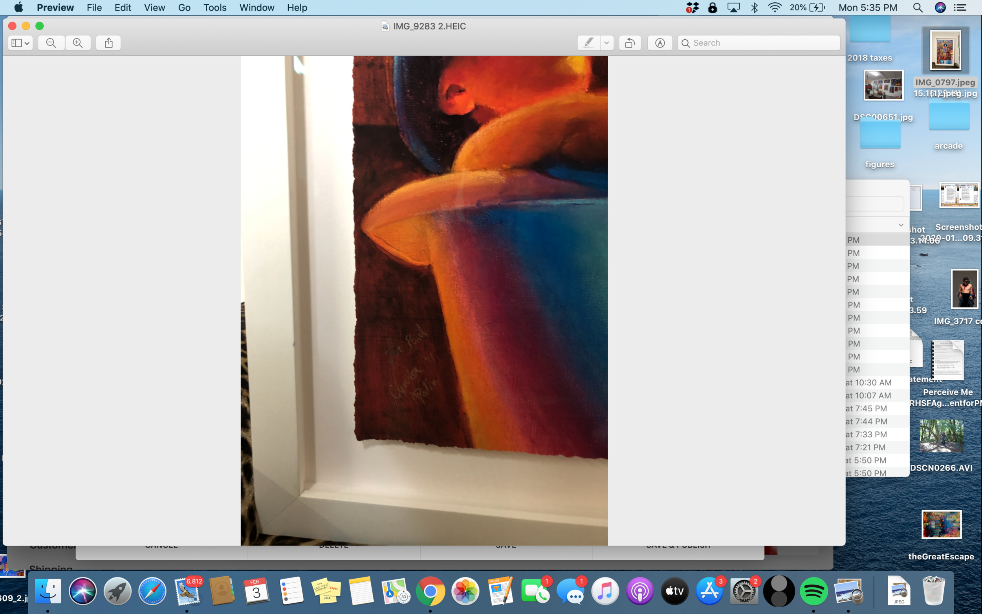Open App Store from the Dock
The width and height of the screenshot is (982, 614).
(709, 591)
